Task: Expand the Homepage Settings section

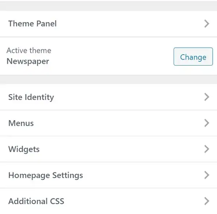Action: (x=109, y=175)
